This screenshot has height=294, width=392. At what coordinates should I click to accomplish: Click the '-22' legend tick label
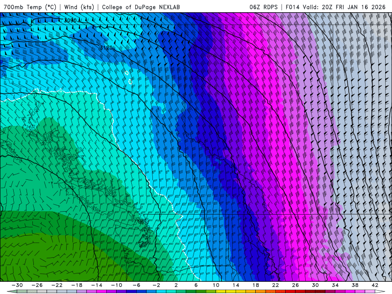tap(57, 285)
